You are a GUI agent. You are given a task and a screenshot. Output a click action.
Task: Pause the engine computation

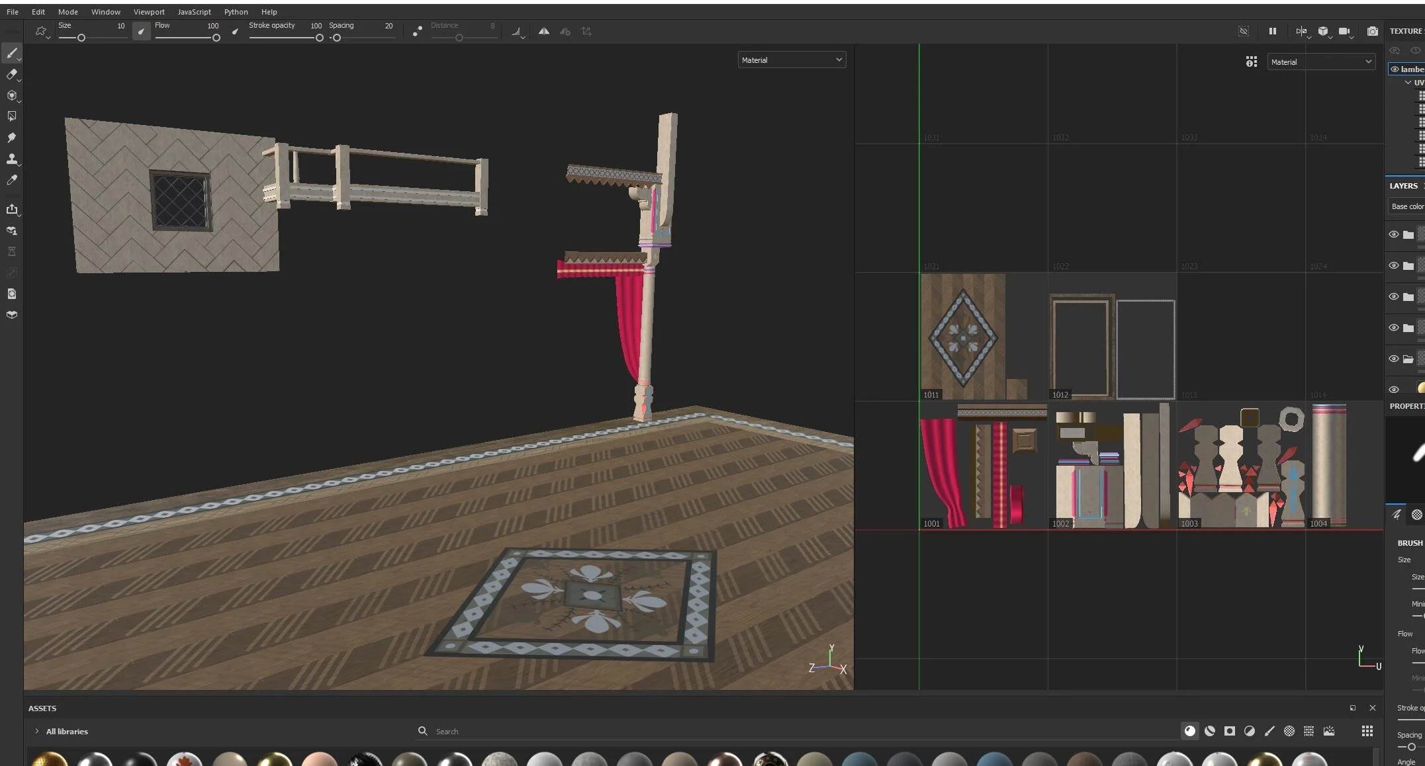1272,31
